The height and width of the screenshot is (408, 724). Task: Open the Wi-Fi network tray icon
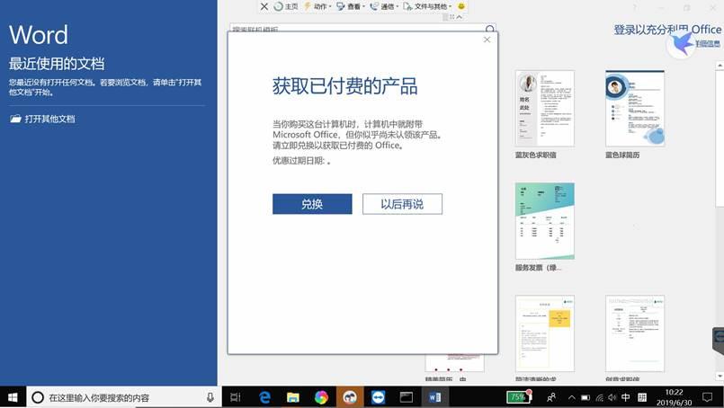[599, 397]
